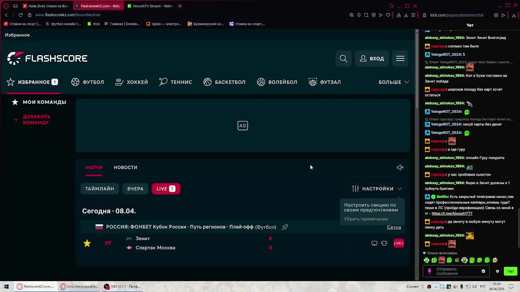Open the emoji picker in chat input
This screenshot has width=520, height=292.
click(x=483, y=271)
